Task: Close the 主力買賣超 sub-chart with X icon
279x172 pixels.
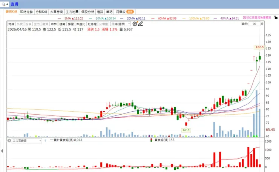Action: pyautogui.click(x=9, y=140)
